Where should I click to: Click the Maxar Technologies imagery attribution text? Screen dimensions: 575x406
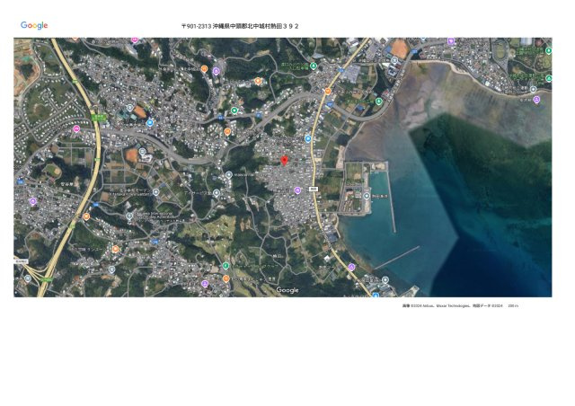[453, 305]
